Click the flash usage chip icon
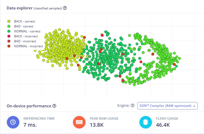Image resolution: width=204 pixels, height=134 pixels. pos(146,122)
